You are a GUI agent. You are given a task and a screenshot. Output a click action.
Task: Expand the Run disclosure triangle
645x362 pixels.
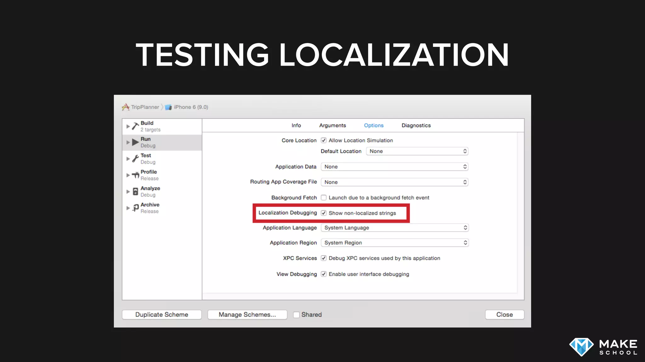click(x=128, y=142)
